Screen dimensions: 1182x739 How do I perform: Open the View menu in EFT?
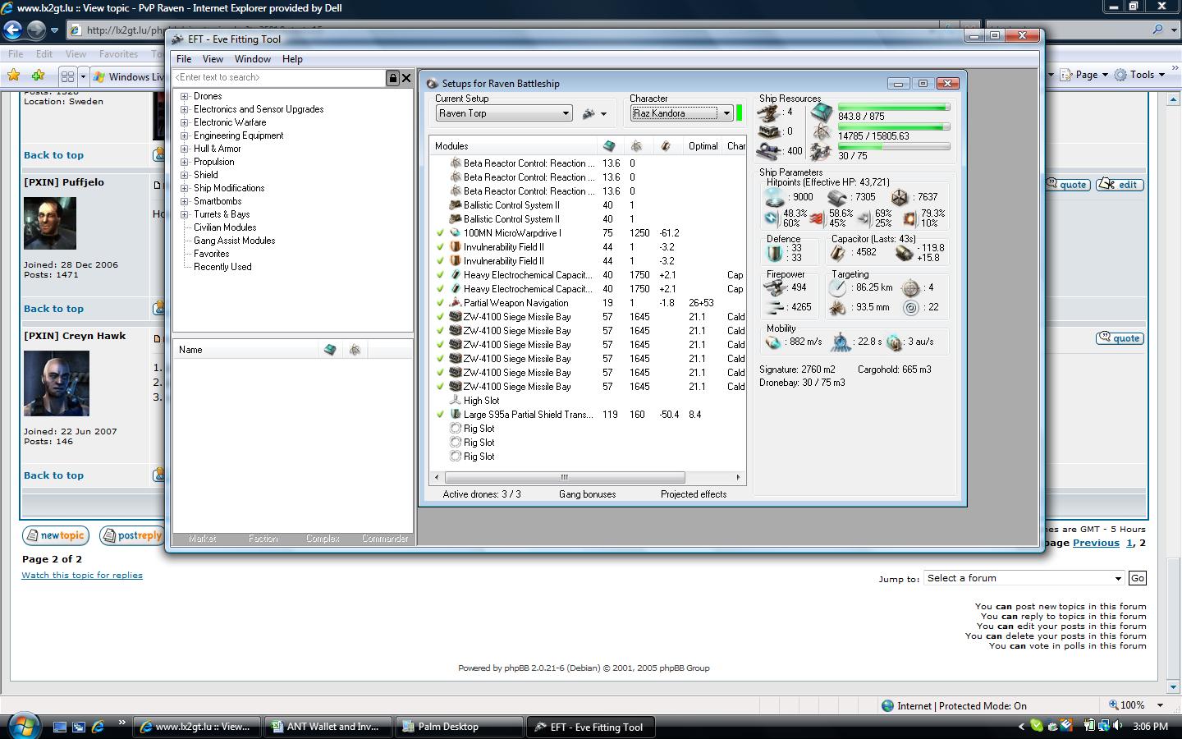pyautogui.click(x=213, y=59)
